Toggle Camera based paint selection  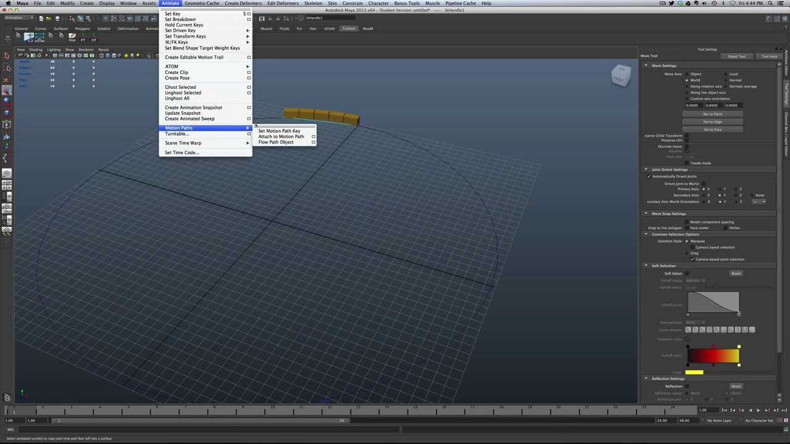692,260
